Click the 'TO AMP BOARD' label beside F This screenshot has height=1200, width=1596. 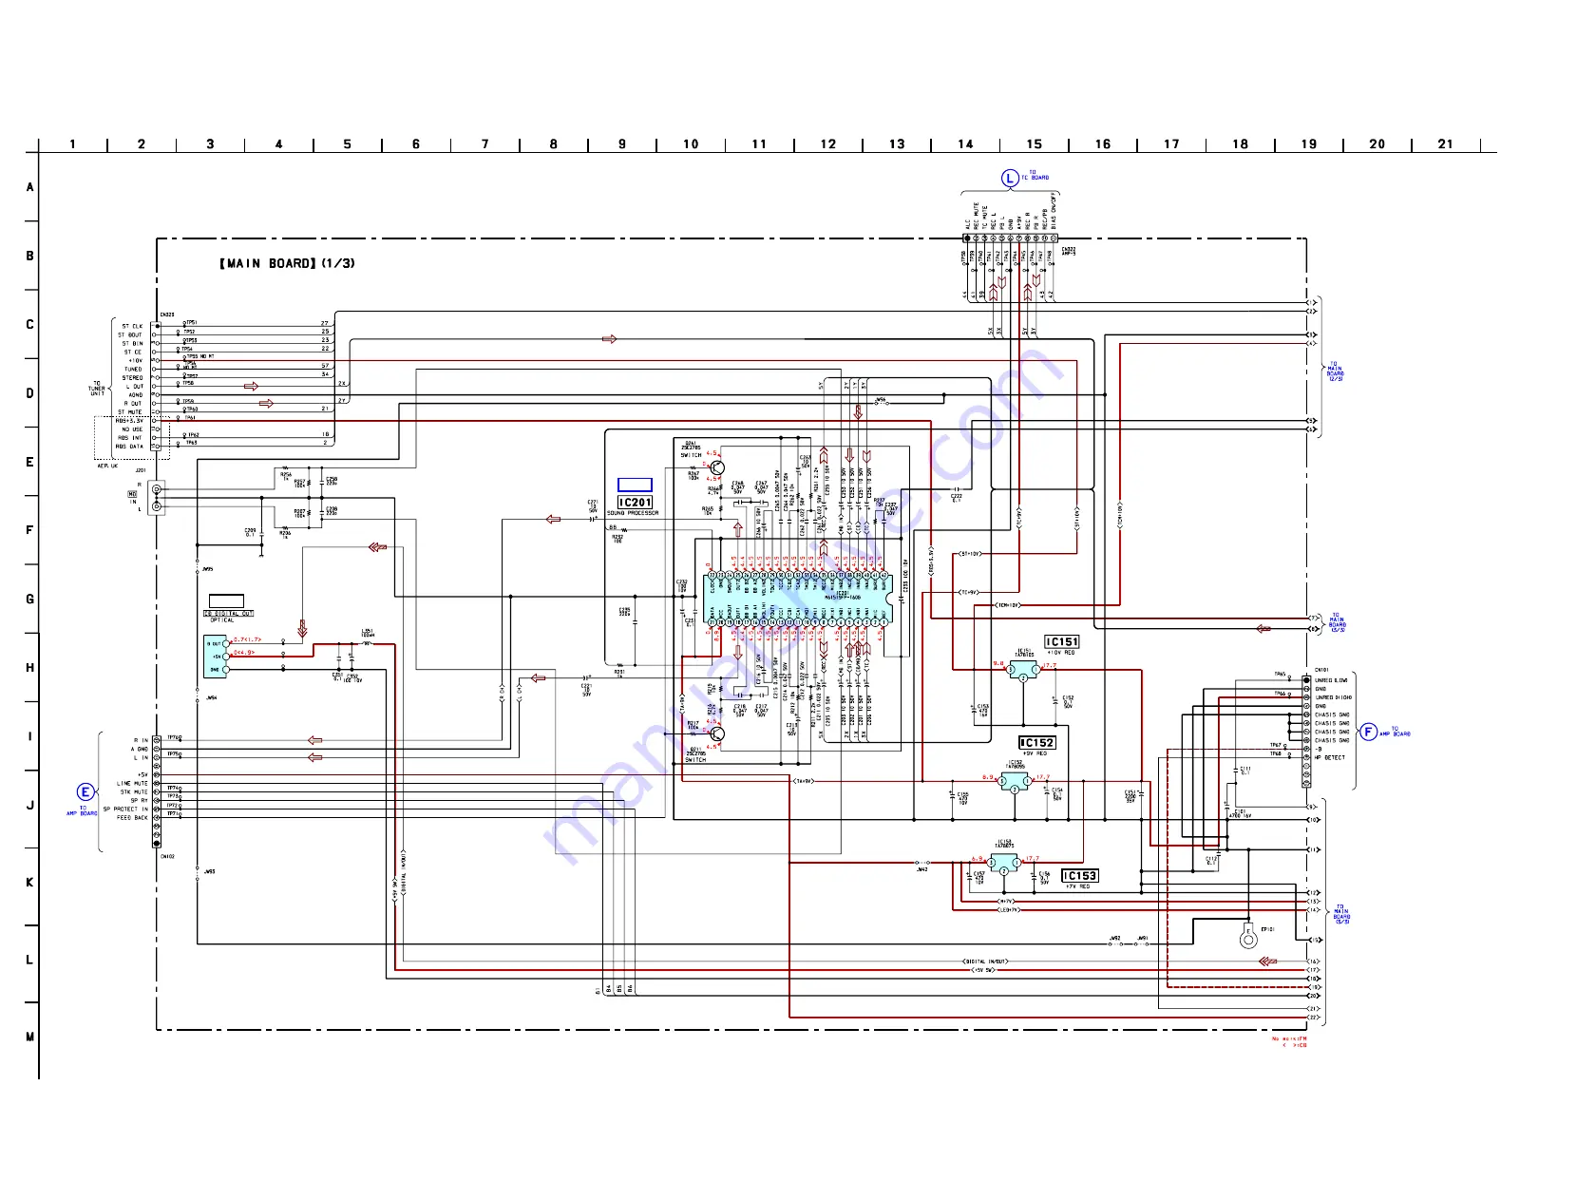[x=1396, y=732]
